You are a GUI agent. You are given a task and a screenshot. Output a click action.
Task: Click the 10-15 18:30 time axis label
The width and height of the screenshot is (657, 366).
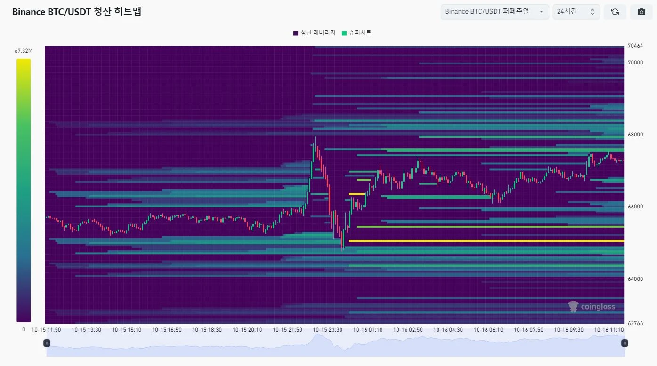207,330
